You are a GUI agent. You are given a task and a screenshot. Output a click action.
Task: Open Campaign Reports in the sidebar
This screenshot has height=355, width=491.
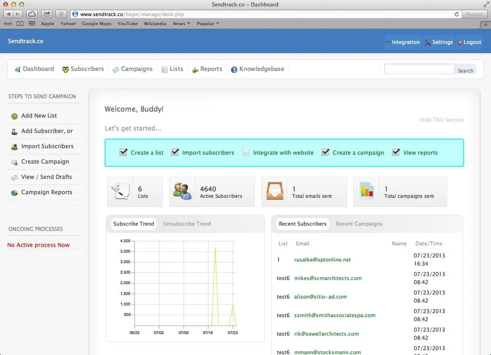click(x=47, y=192)
